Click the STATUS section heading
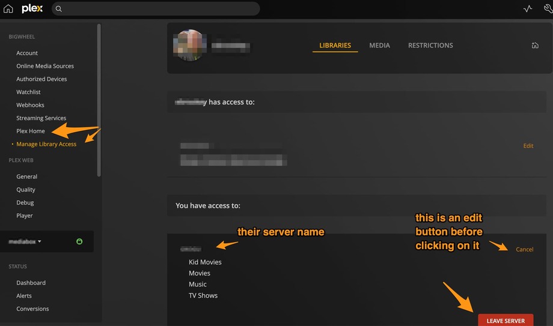This screenshot has width=553, height=326. 17,267
